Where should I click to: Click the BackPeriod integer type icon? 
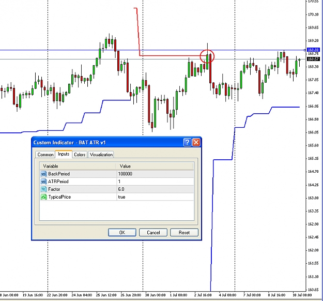[x=44, y=174]
